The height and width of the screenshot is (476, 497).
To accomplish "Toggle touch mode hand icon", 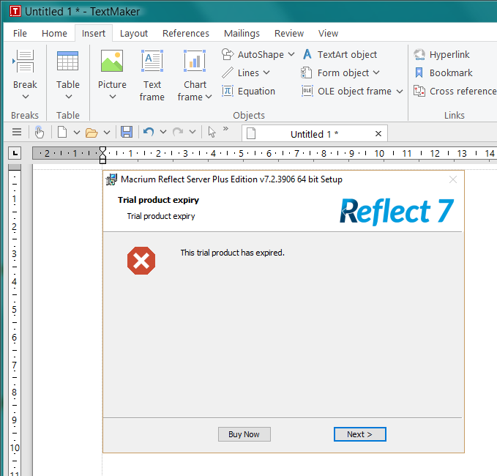I will 40,132.
